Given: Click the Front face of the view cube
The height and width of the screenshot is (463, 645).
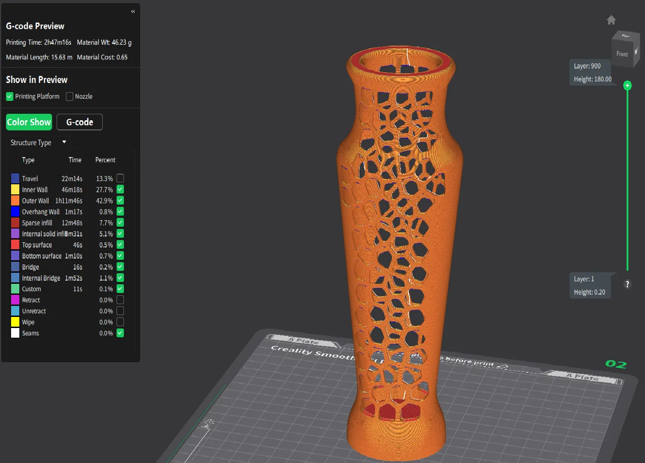Looking at the screenshot, I should click(x=623, y=53).
